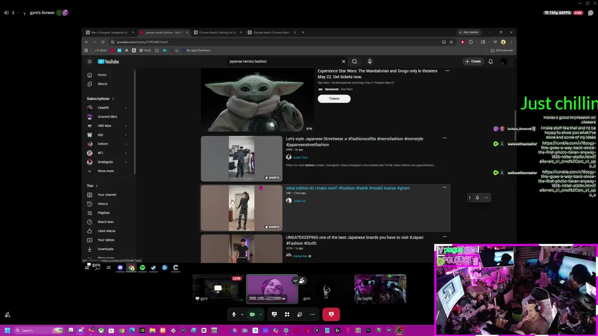Click Ask Gemini button
Screen dimensions: 598x336
tap(469, 33)
